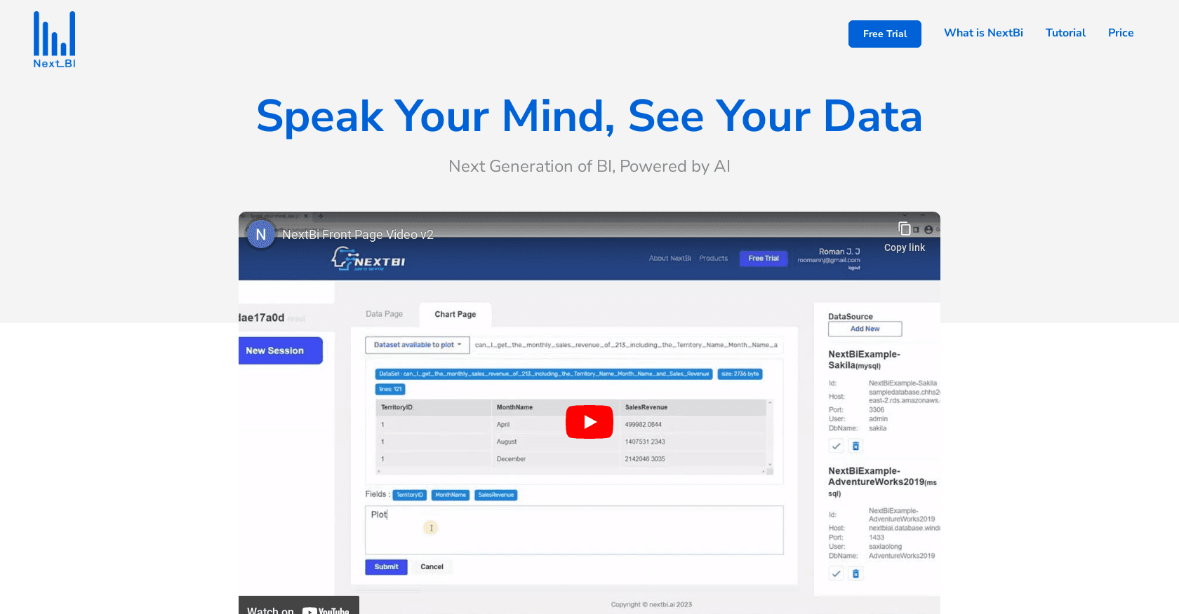Click the checkmark icon under NextBiExample-AdventureWorks2019
This screenshot has width=1179, height=614.
pyautogui.click(x=836, y=573)
